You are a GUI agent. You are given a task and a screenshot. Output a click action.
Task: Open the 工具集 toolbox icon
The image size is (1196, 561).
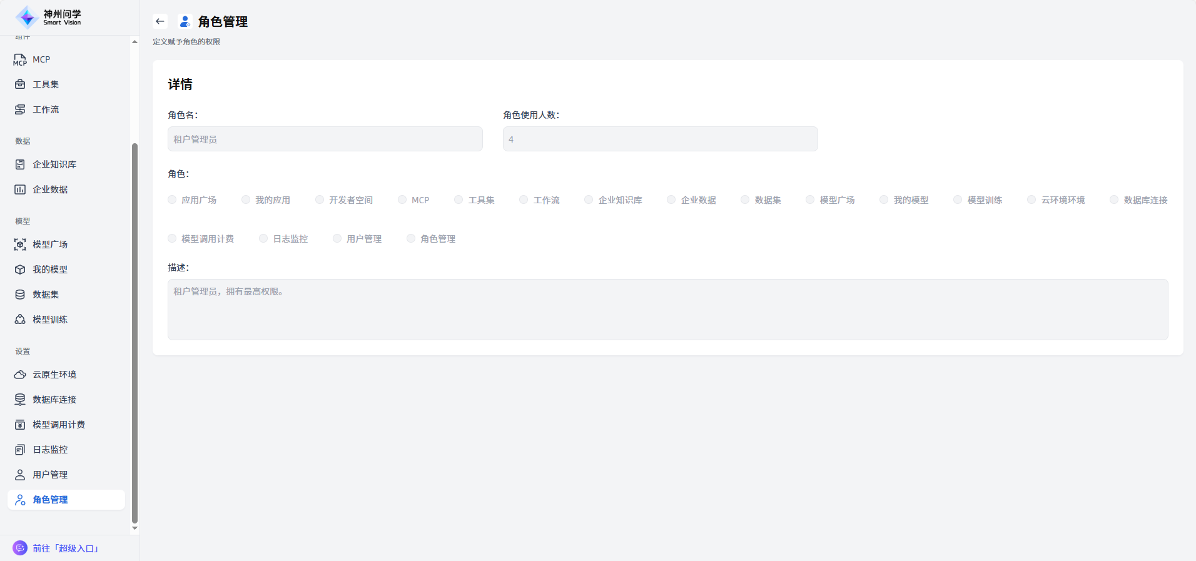20,84
